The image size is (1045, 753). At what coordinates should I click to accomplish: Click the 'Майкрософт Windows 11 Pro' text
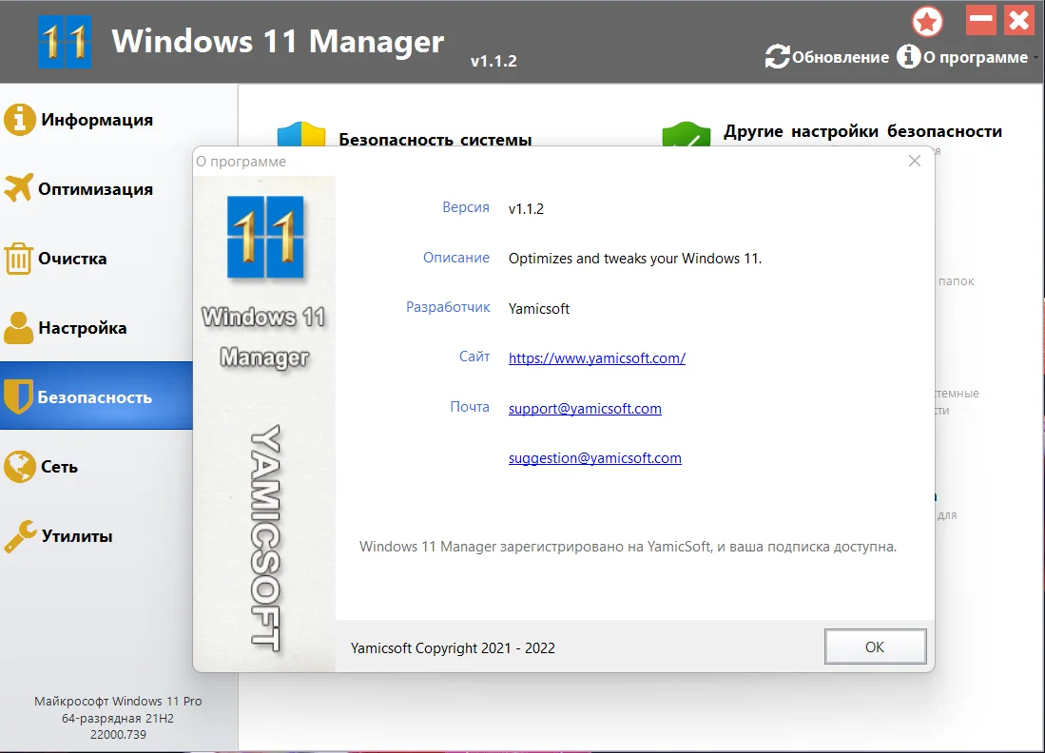[118, 701]
